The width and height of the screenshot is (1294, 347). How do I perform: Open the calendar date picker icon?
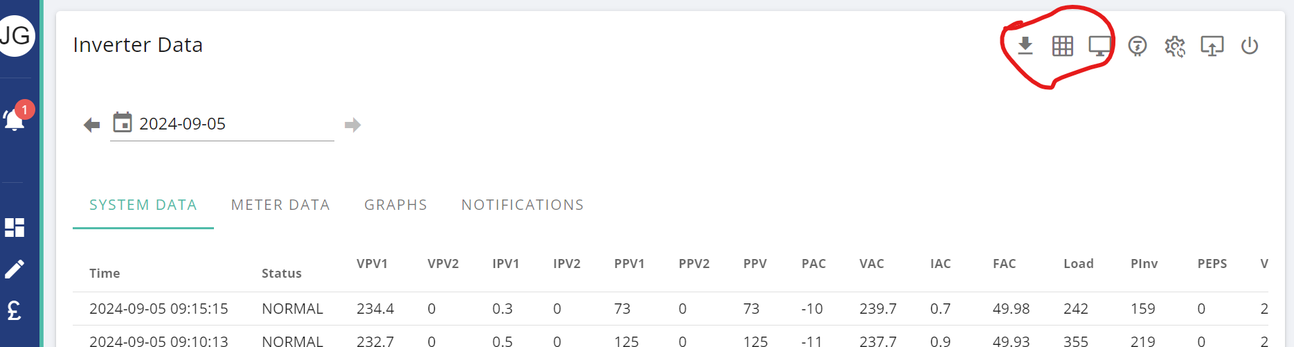click(123, 123)
